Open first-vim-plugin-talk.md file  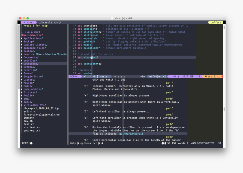point(42,114)
